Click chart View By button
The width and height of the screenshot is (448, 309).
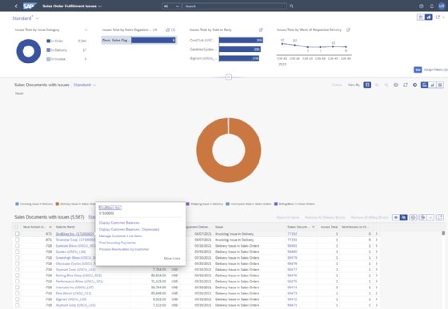pos(354,85)
